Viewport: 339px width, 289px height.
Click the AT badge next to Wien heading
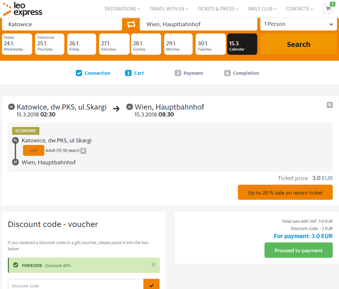(130, 107)
